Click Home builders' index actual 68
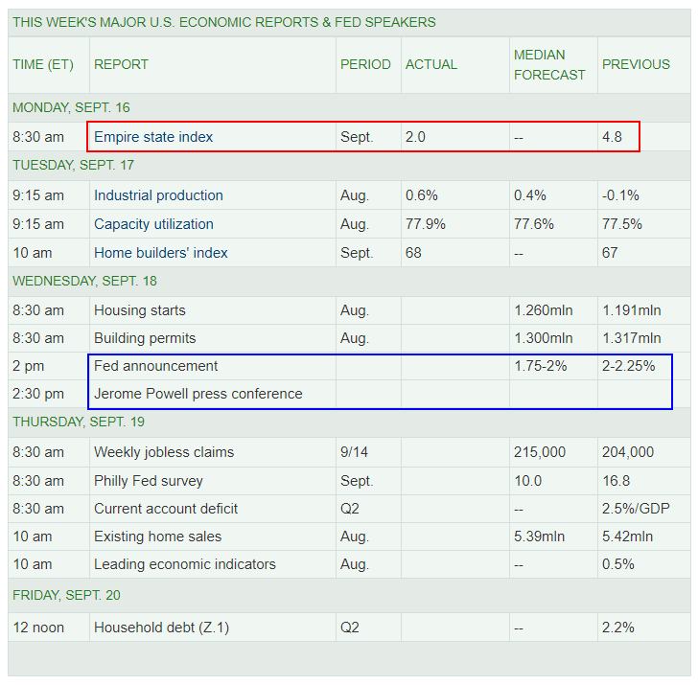The height and width of the screenshot is (685, 698). tap(413, 253)
